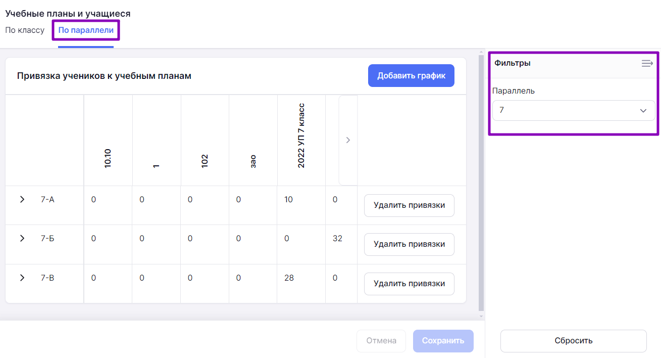Click the scrollbar down arrow
Screen dimensions: 661x358
481,317
